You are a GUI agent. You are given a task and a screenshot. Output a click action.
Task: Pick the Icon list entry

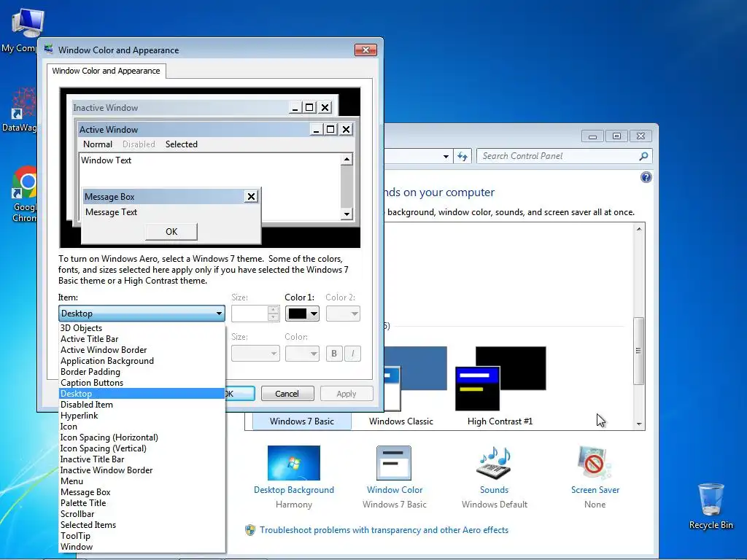(142, 426)
